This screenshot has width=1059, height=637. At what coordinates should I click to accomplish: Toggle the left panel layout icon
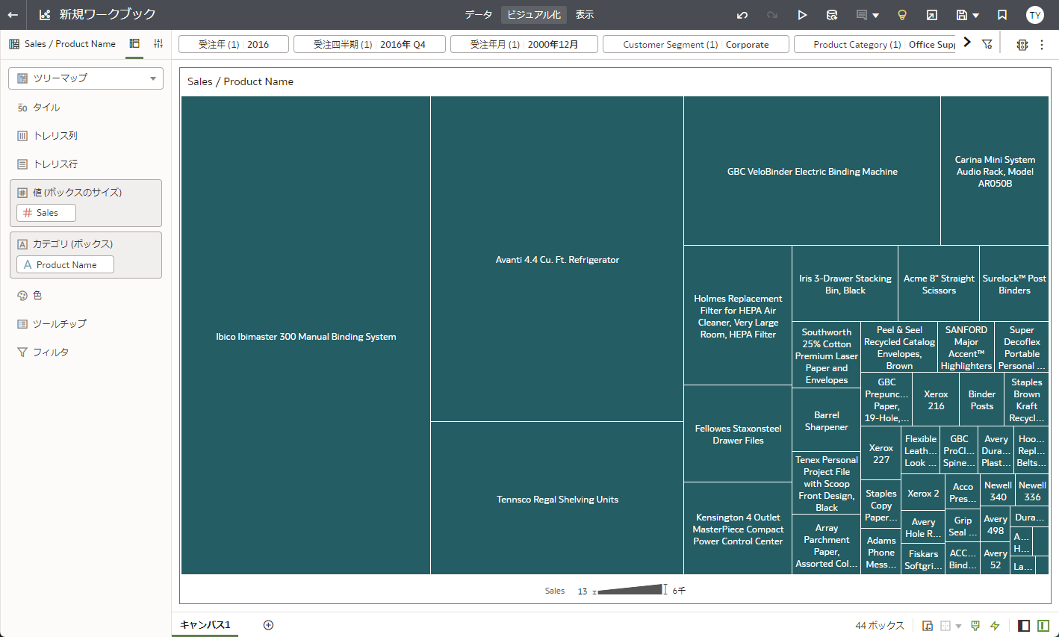(x=1024, y=626)
